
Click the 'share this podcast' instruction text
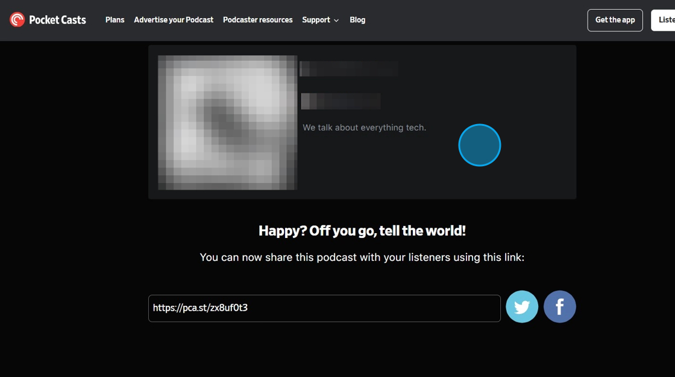tap(362, 257)
